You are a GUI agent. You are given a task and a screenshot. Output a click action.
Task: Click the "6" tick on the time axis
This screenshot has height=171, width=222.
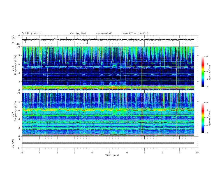coord(127,153)
